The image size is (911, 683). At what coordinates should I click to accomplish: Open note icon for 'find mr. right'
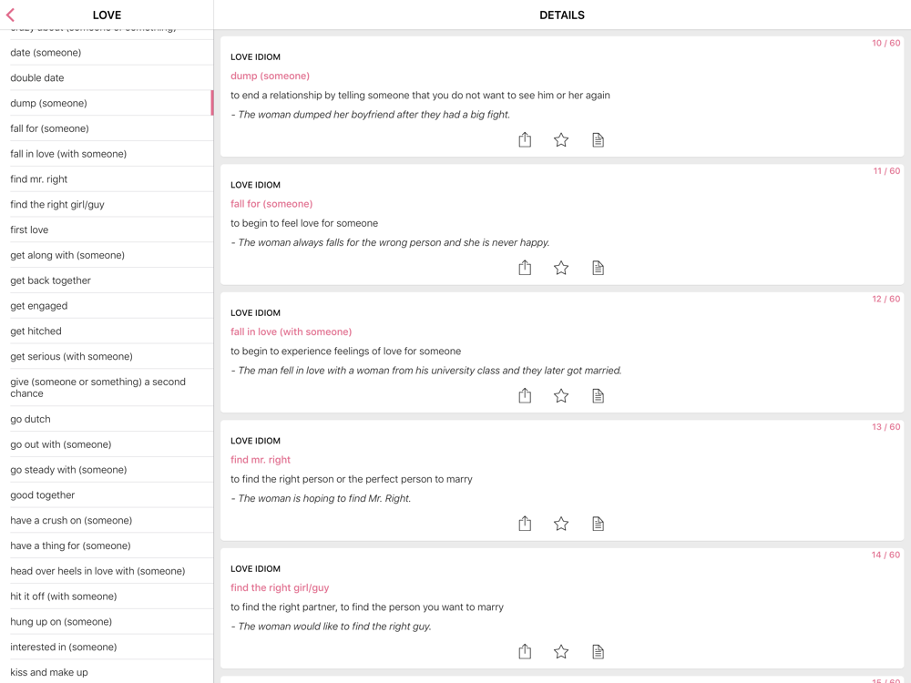click(x=598, y=524)
